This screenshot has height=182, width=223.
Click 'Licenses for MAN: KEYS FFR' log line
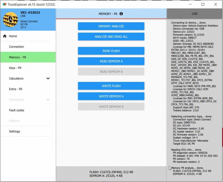[195, 86]
